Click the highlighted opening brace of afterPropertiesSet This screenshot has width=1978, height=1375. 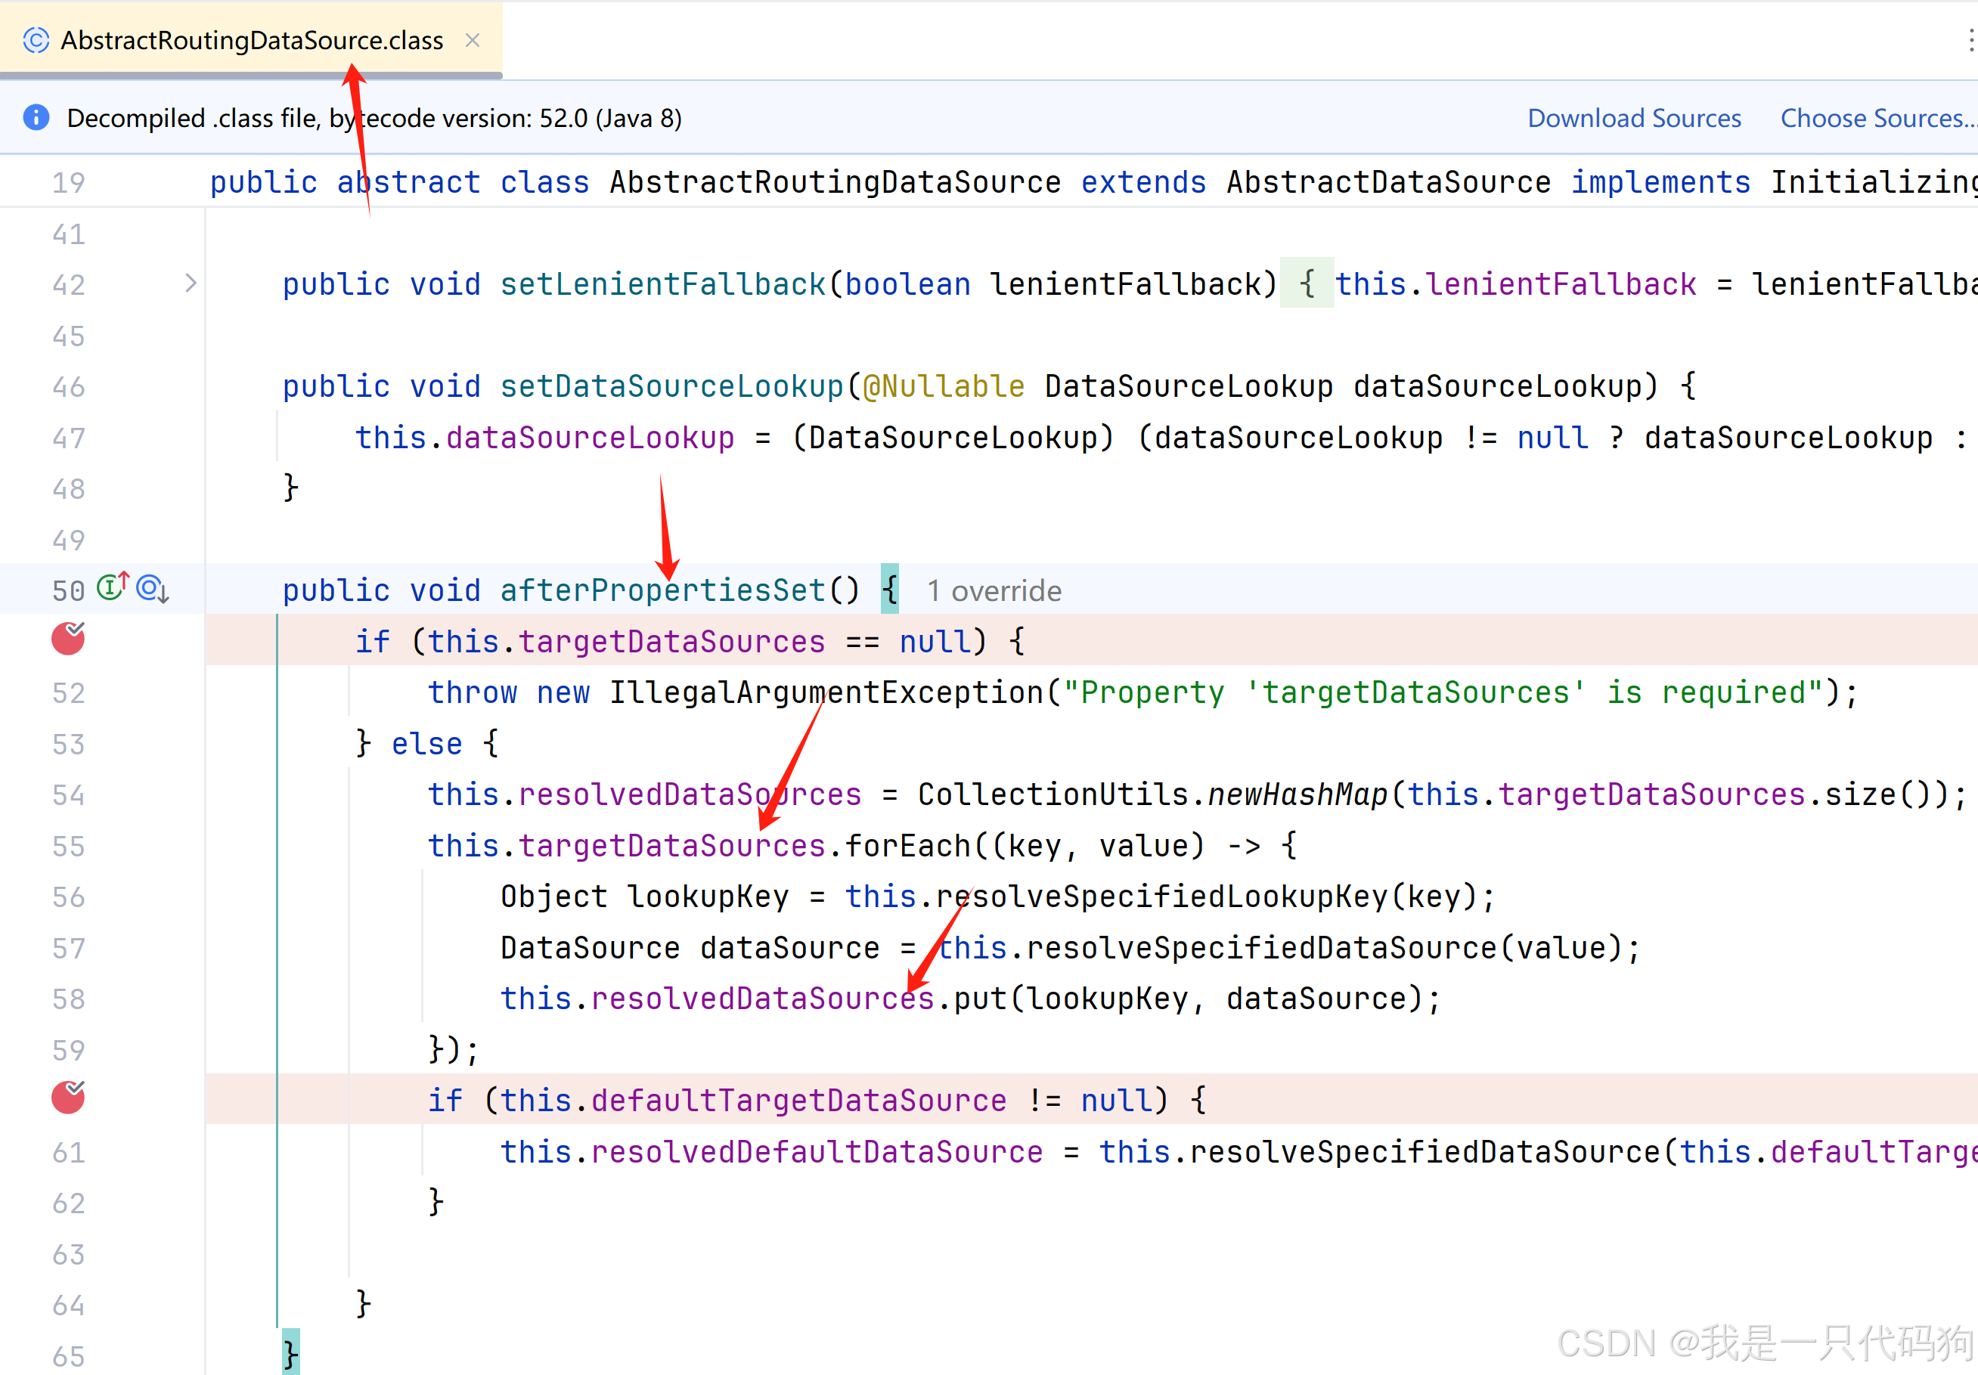tap(889, 590)
